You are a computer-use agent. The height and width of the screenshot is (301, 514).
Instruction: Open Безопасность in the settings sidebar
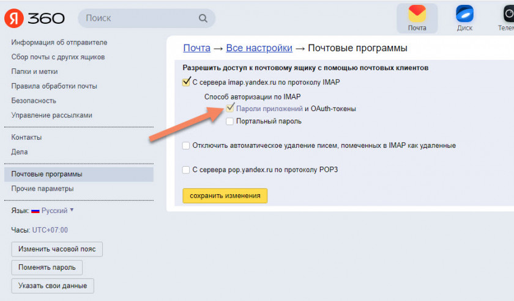tap(34, 101)
